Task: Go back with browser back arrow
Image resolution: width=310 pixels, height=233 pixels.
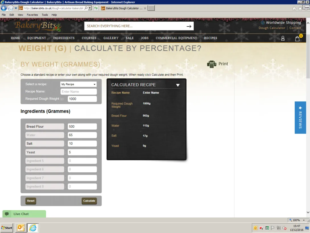Action: [x=4, y=8]
